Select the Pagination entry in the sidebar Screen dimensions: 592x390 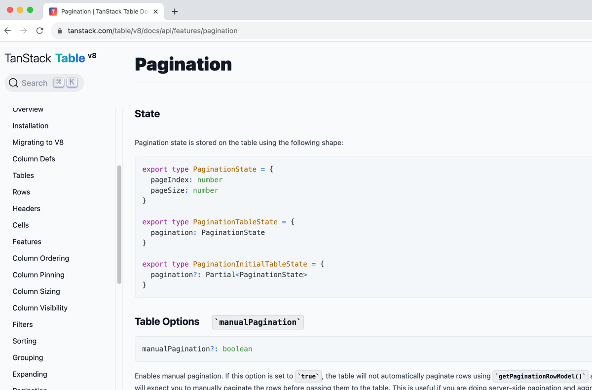click(30, 388)
